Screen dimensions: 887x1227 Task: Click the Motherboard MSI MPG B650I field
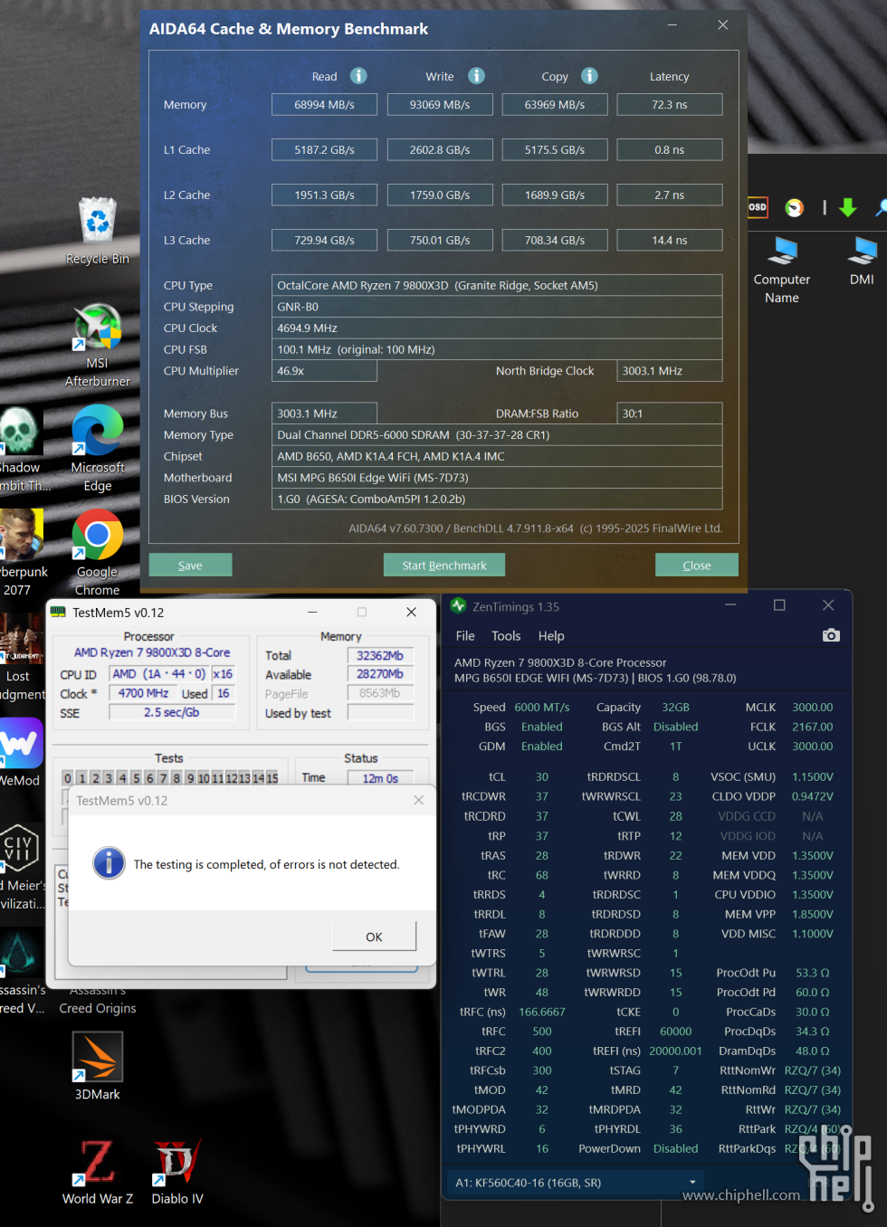497,477
